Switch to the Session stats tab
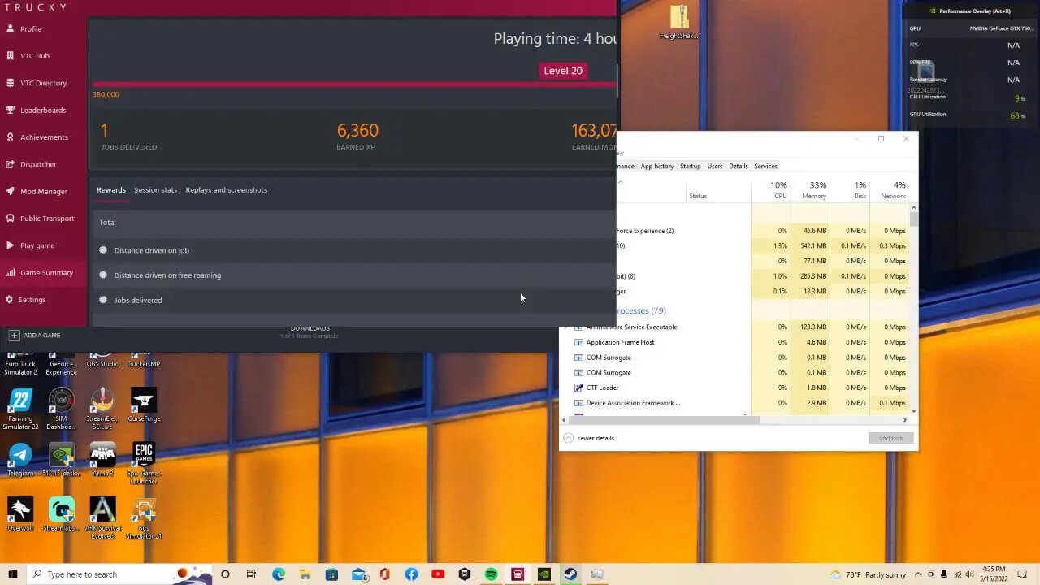The width and height of the screenshot is (1040, 585). (155, 190)
